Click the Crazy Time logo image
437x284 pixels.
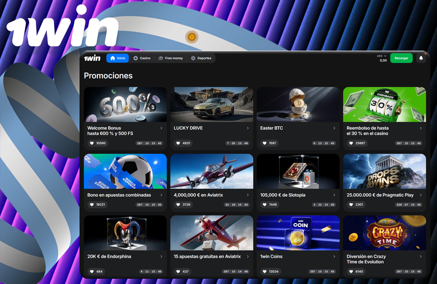coord(384,233)
